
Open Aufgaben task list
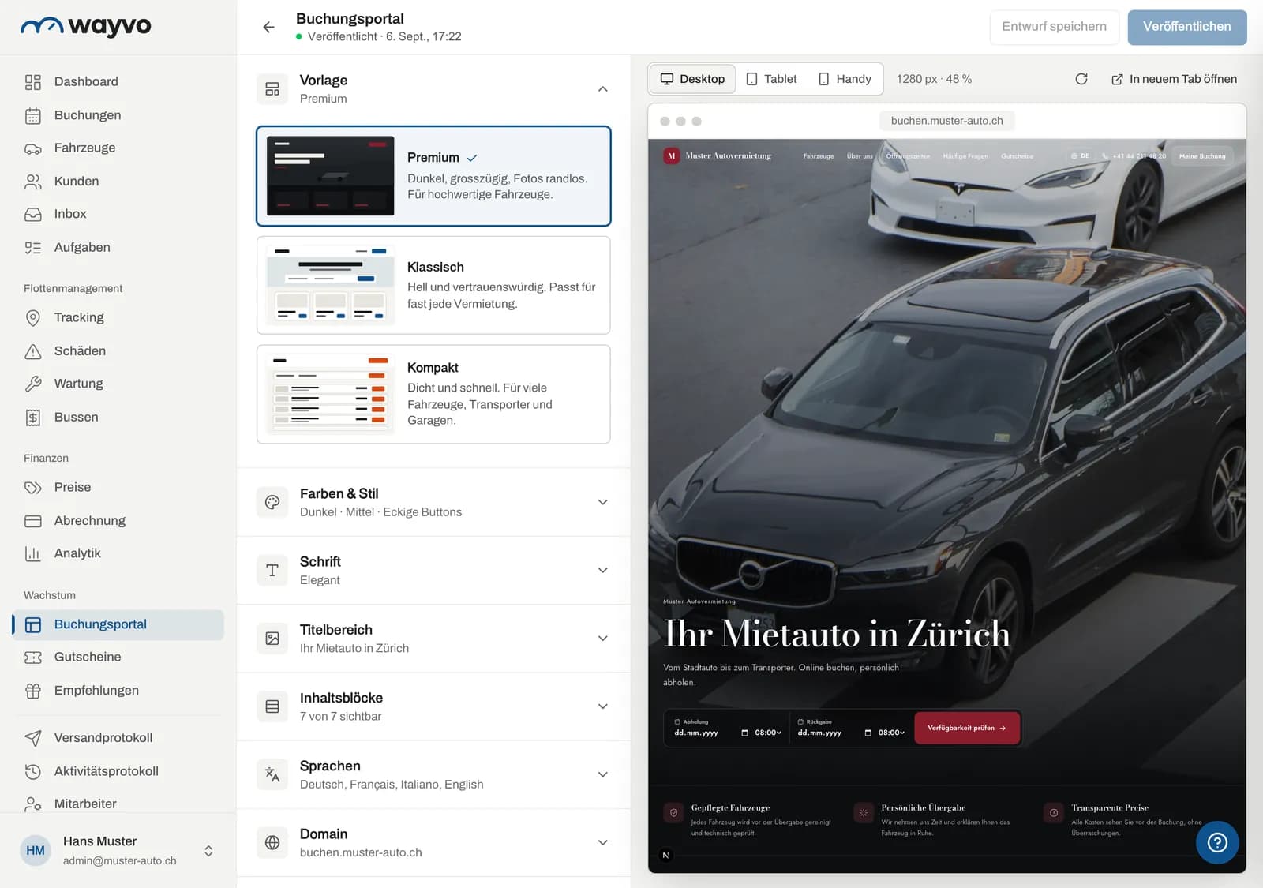pyautogui.click(x=118, y=247)
